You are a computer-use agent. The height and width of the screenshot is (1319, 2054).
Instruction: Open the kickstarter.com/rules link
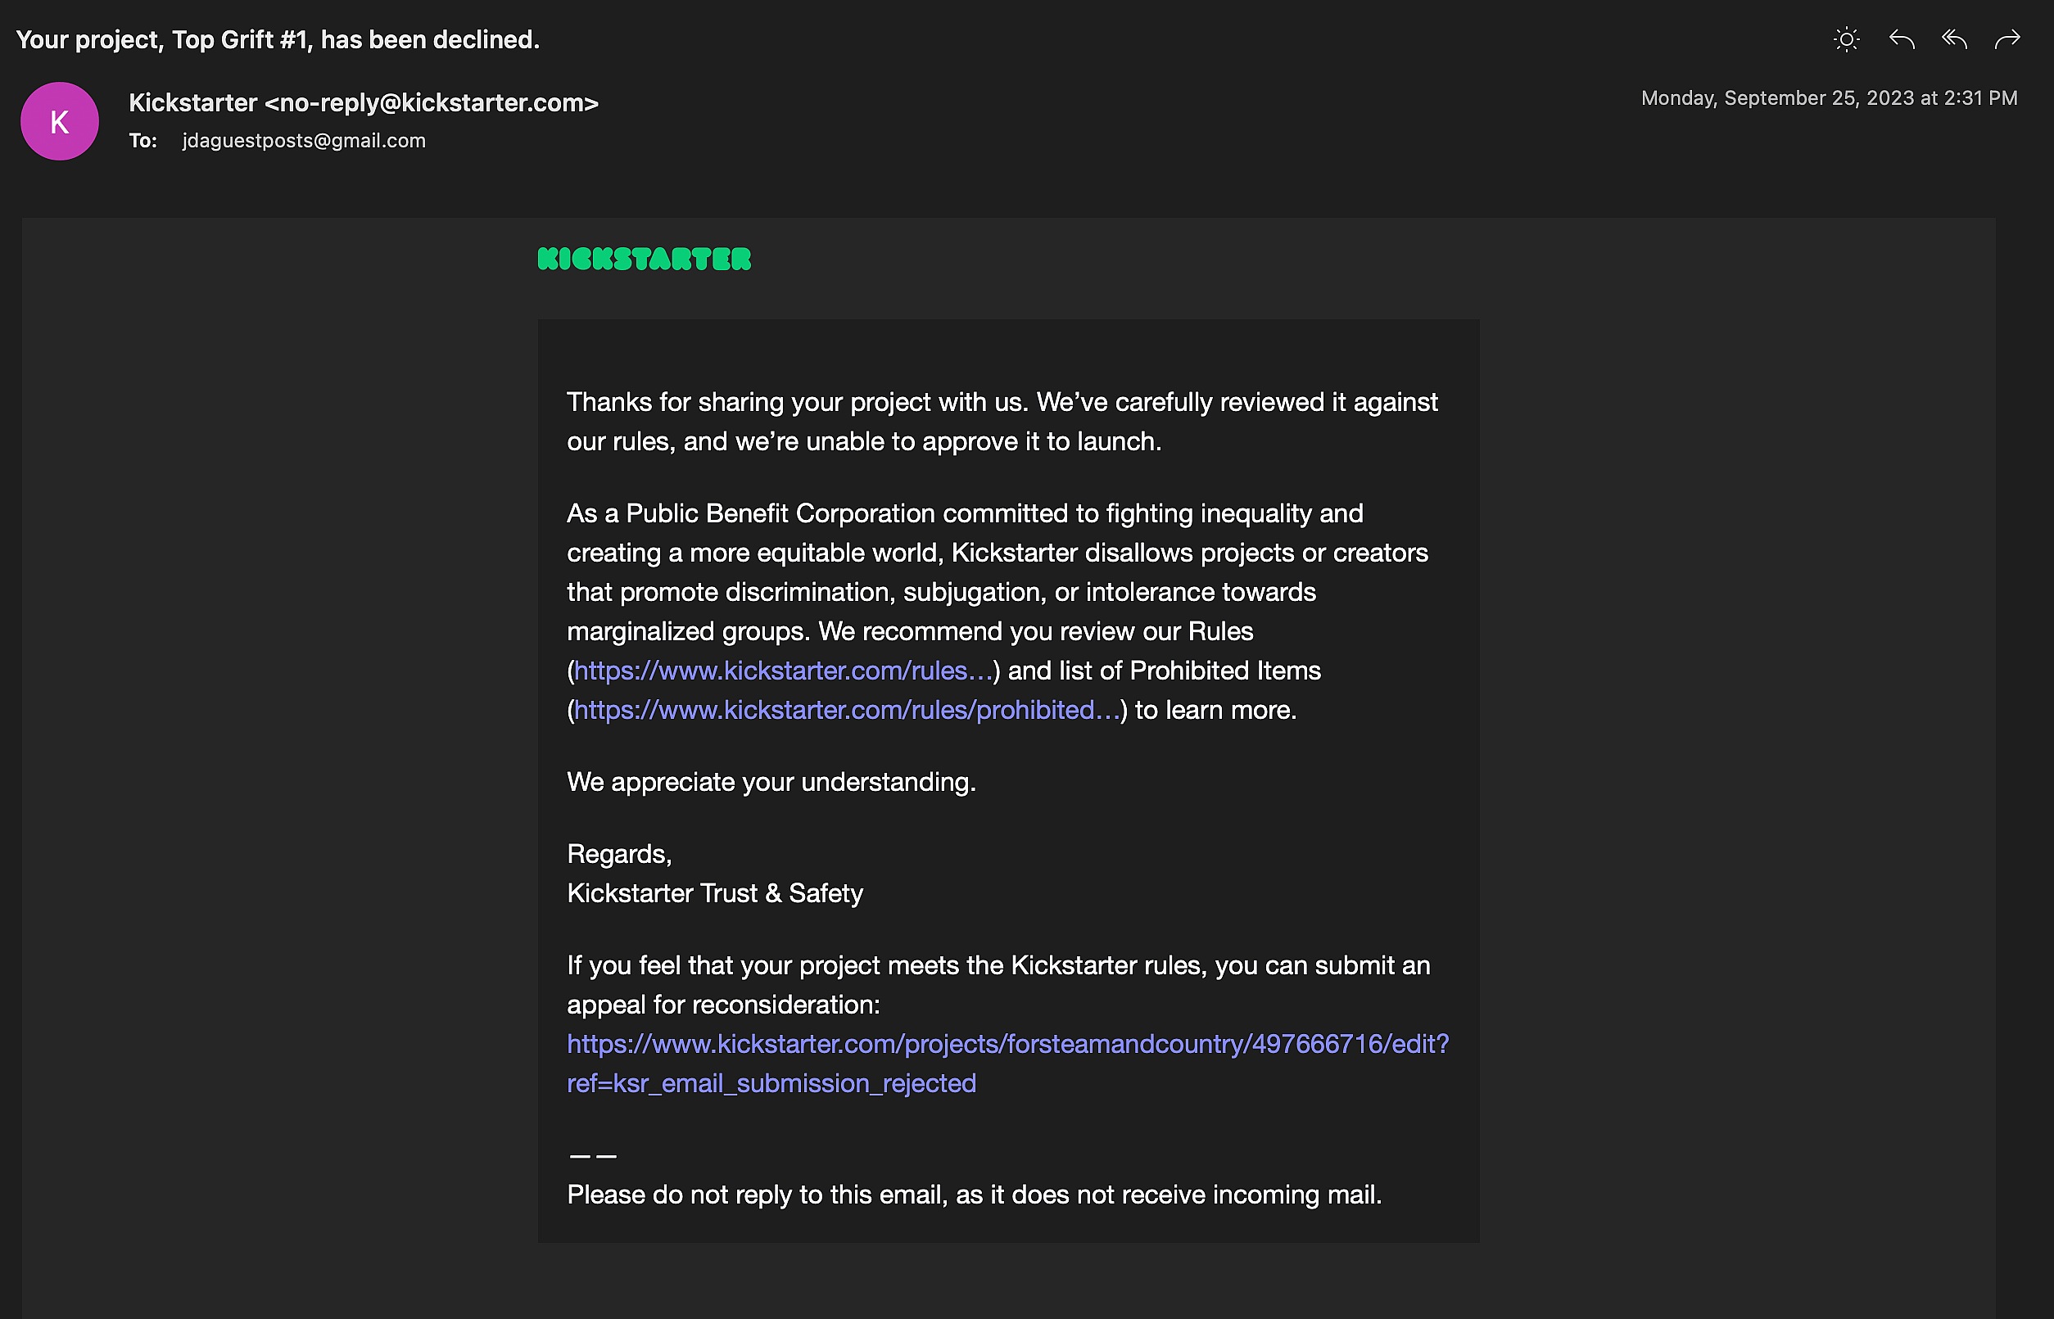(x=782, y=671)
